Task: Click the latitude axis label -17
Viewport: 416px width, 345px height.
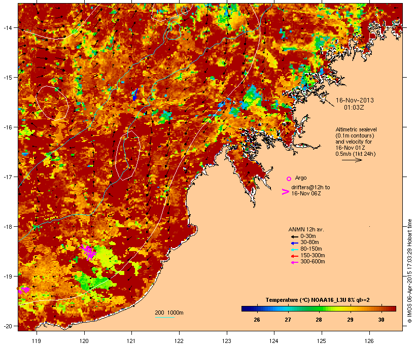Action: (8, 177)
